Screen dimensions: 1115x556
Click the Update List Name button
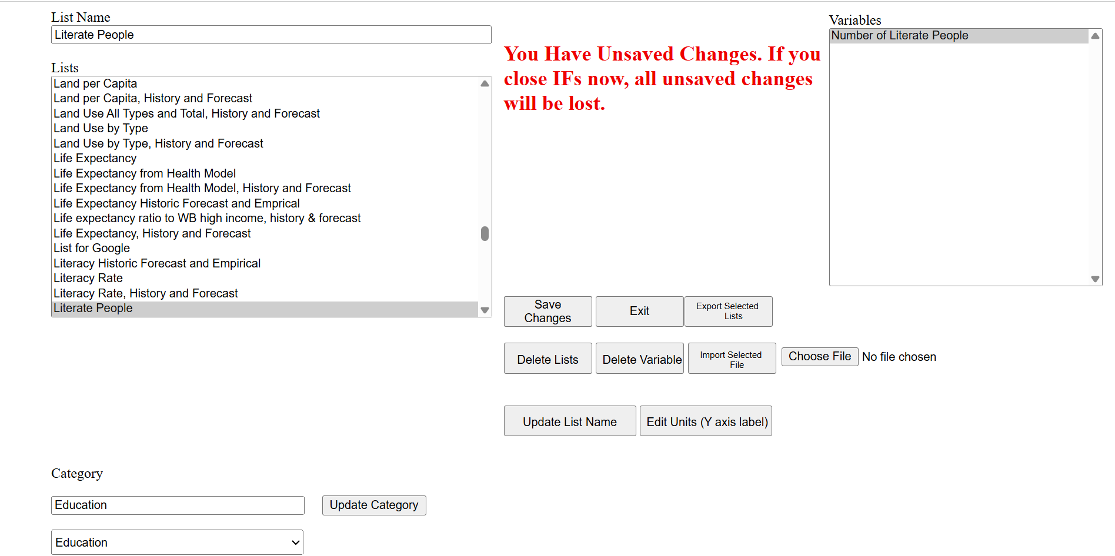[x=569, y=421]
